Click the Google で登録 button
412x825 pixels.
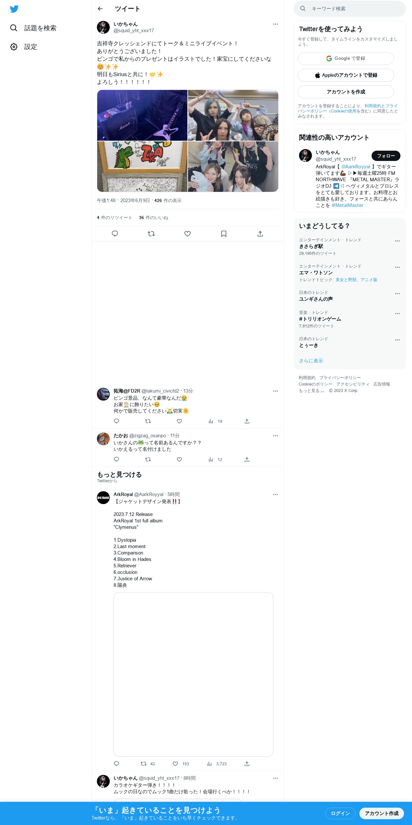pos(346,58)
